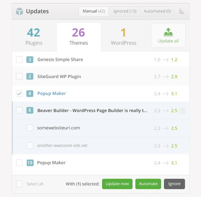Tick the Select all checkbox
The width and height of the screenshot is (201, 197).
19,184
